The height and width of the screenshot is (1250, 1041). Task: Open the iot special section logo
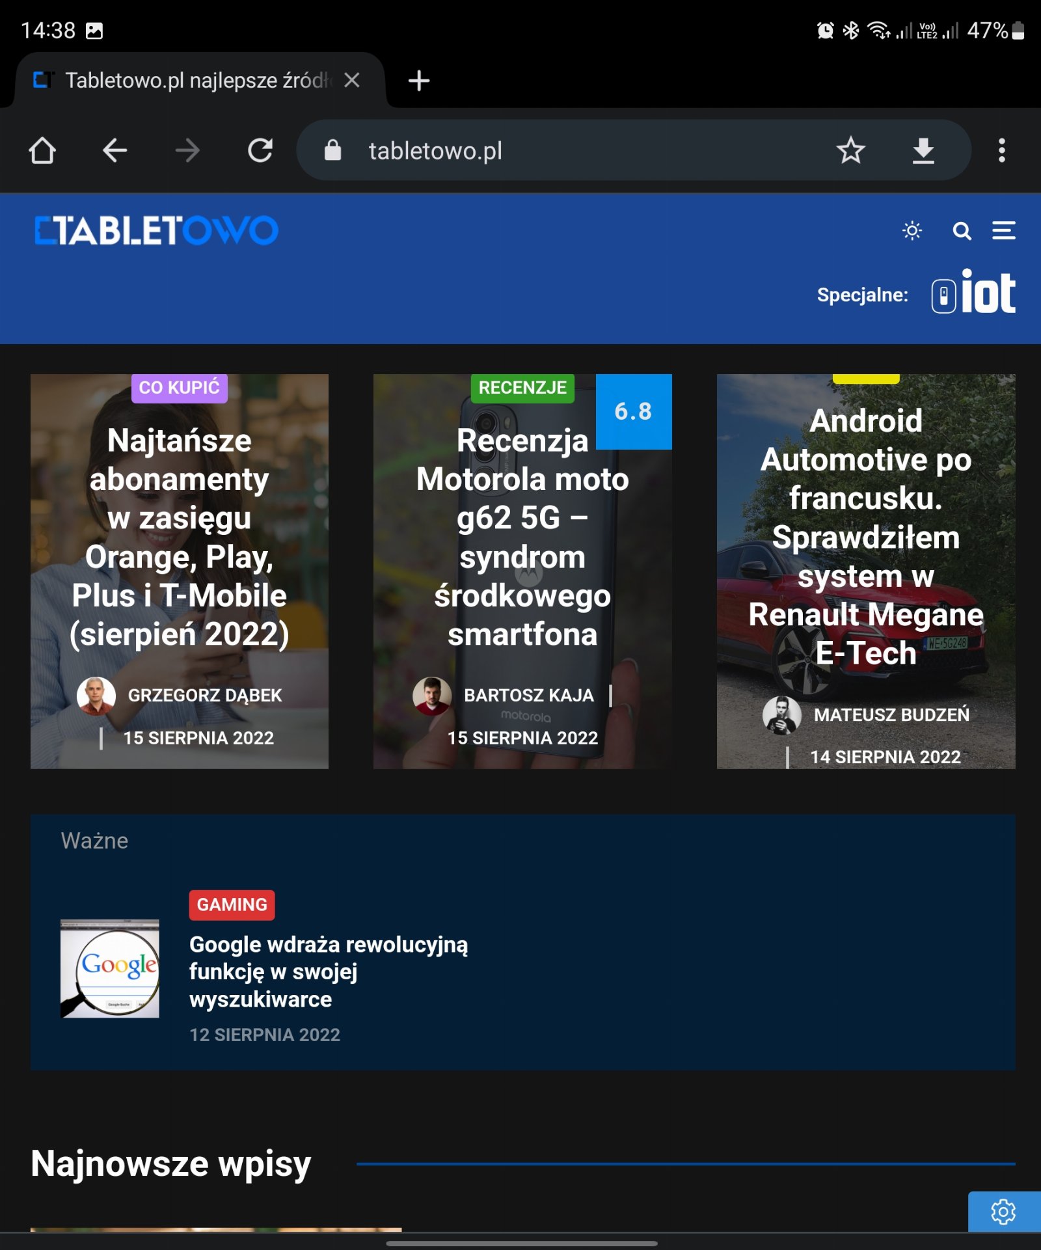[973, 292]
